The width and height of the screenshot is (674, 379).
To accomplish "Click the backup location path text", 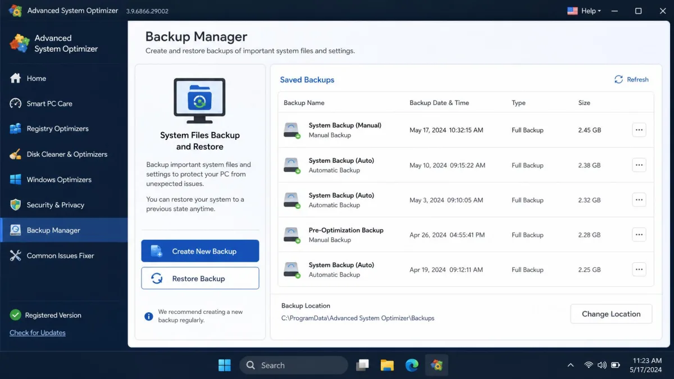I will pos(358,318).
